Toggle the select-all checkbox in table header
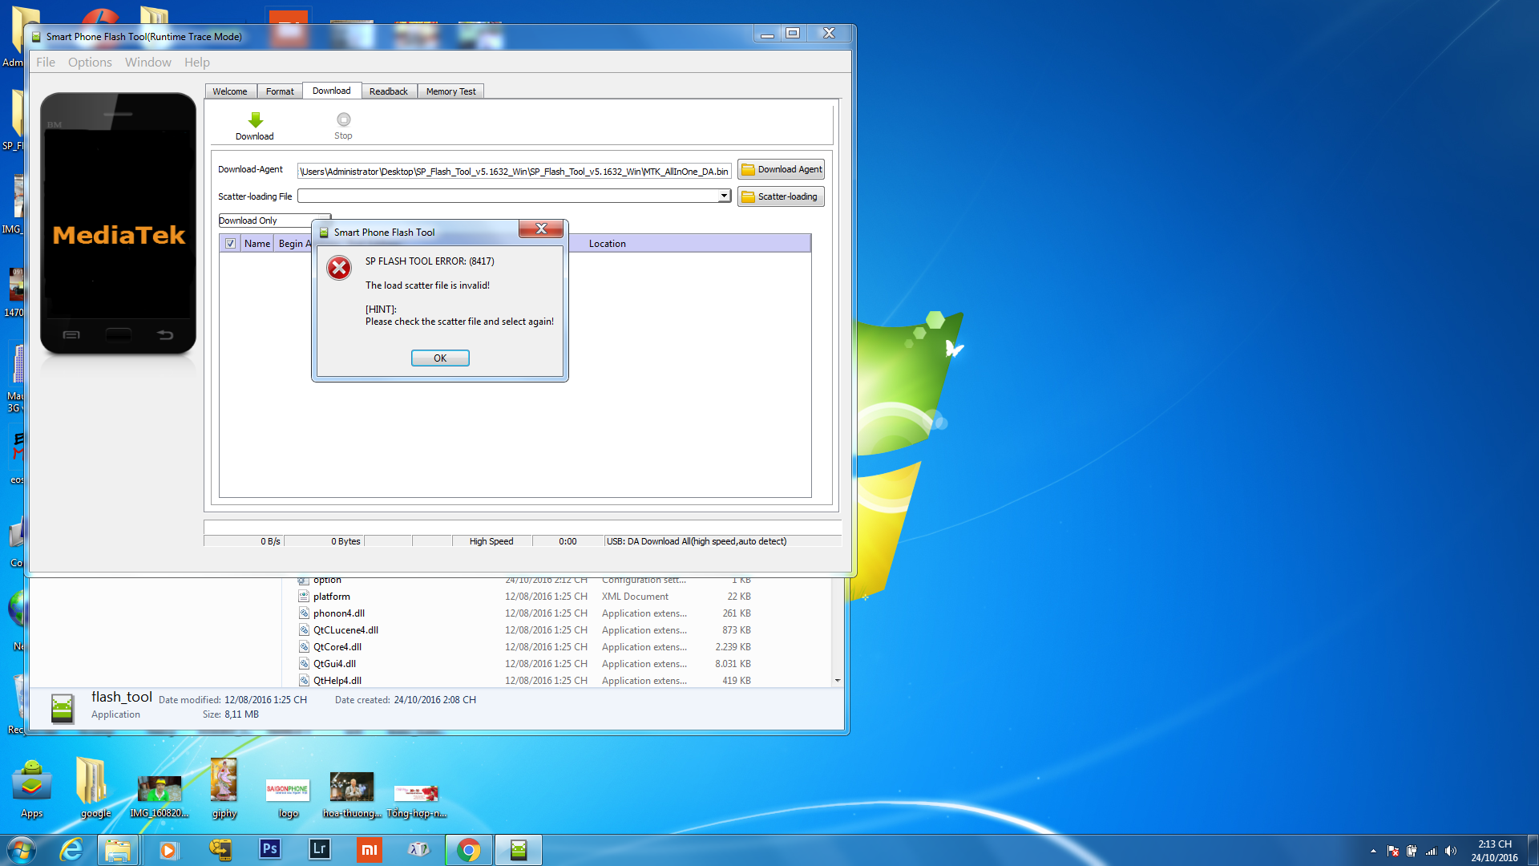 [231, 244]
